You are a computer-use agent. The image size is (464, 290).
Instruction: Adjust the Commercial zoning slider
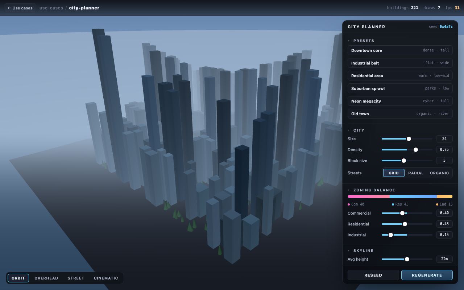pos(407,213)
